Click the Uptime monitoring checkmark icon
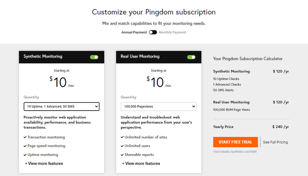The height and width of the screenshot is (176, 308). click(25, 155)
